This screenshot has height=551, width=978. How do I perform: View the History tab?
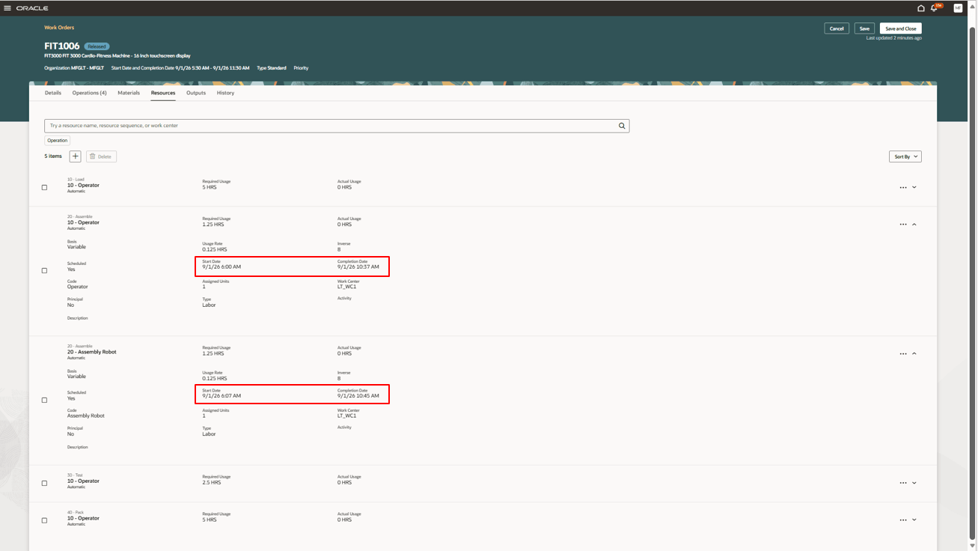tap(225, 93)
